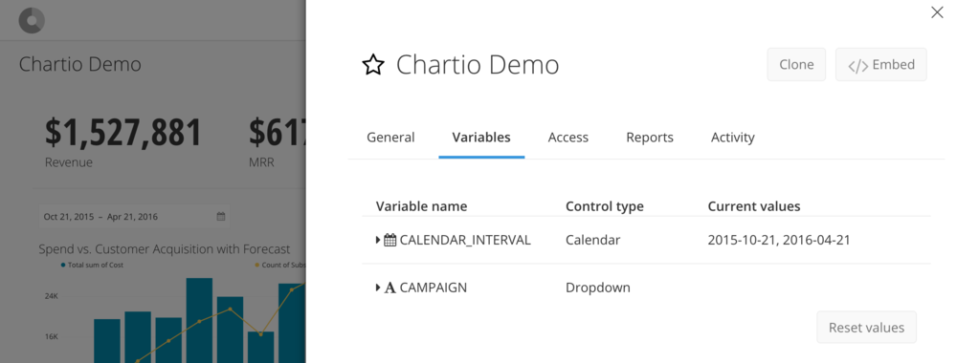The image size is (957, 363).
Task: Click the Current values column header
Action: 754,206
